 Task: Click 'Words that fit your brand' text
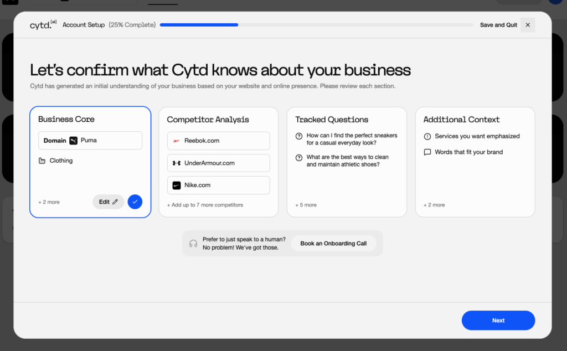click(x=468, y=152)
